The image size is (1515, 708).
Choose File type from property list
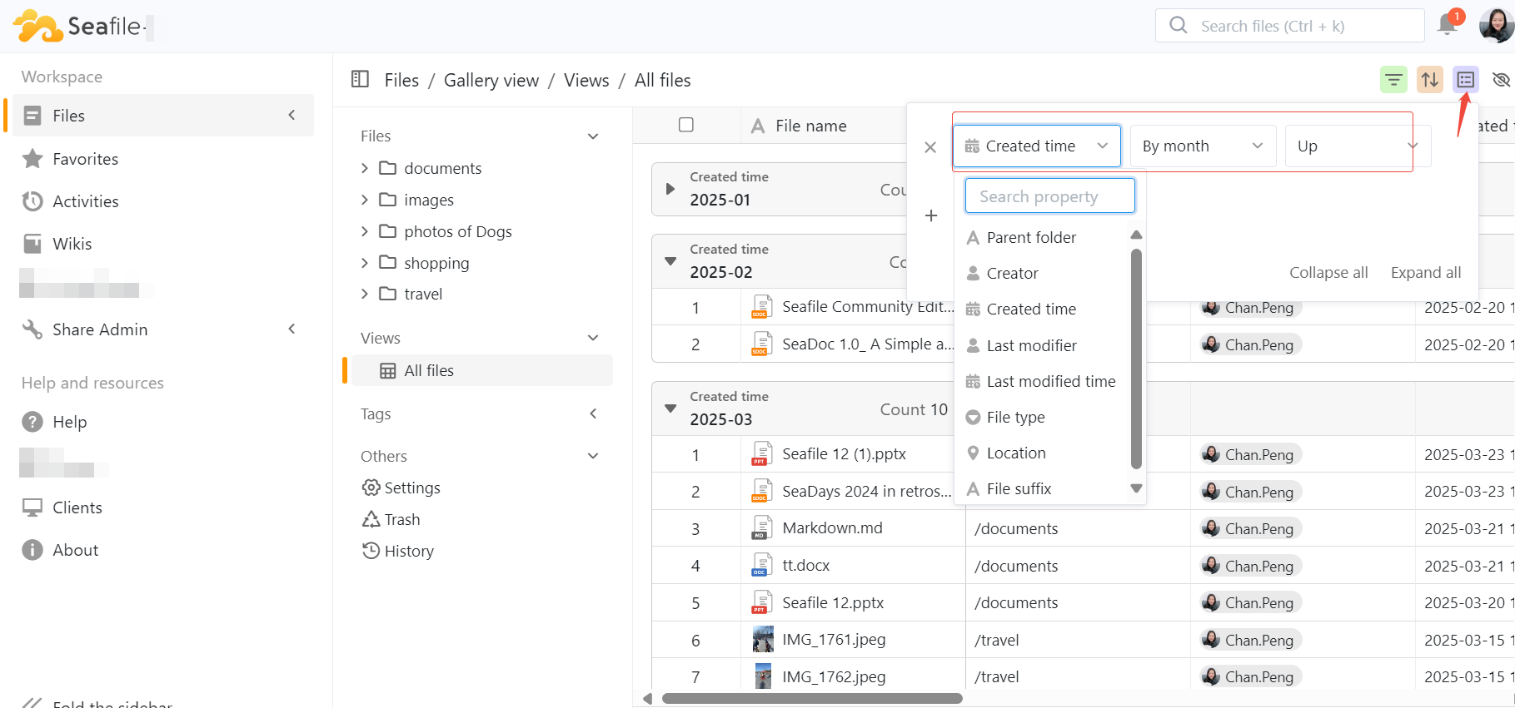1015,417
